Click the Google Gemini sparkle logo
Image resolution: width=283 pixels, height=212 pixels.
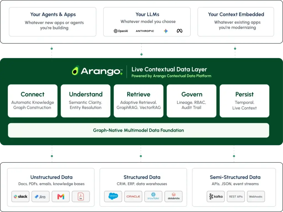click(166, 31)
